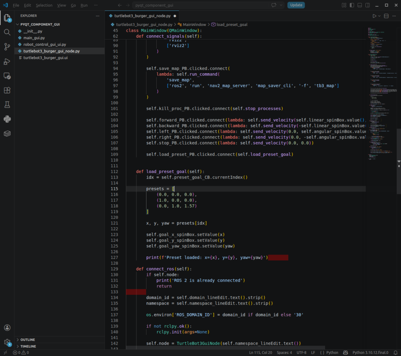
Task: Click the VS Code logo icon
Action: pos(5,5)
